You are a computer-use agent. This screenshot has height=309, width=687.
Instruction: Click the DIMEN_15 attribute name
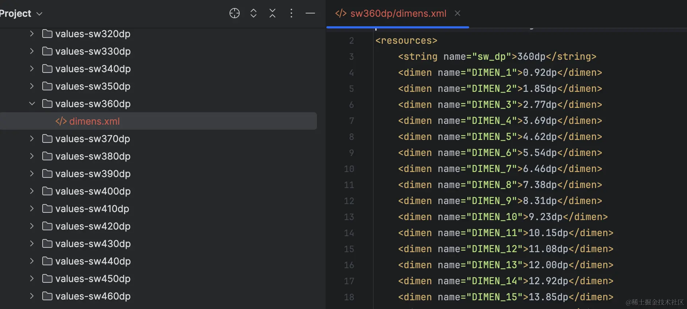[494, 297]
